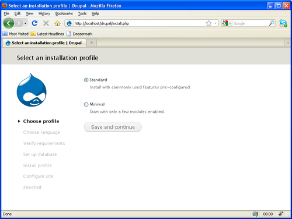The image size is (292, 219).
Task: Open the Edit menu
Action: [x=18, y=13]
